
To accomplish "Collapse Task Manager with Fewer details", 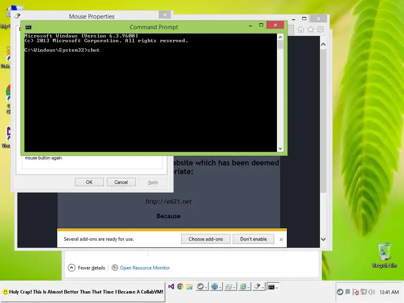I will click(x=86, y=268).
